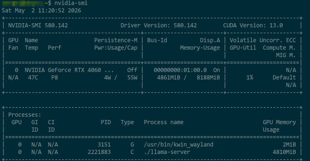Click the GPU utilization value '1%'
This screenshot has width=310, height=161.
point(250,77)
